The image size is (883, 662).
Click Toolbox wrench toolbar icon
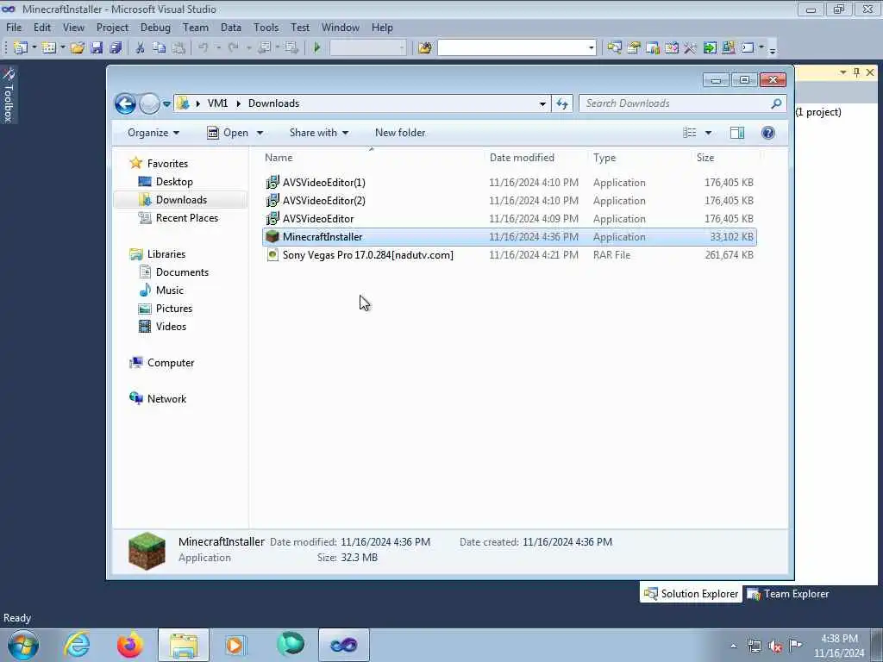(x=691, y=48)
